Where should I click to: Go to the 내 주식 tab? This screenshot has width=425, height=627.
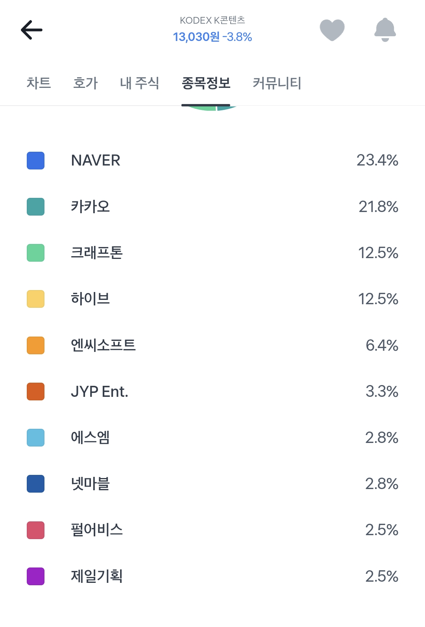pyautogui.click(x=139, y=83)
